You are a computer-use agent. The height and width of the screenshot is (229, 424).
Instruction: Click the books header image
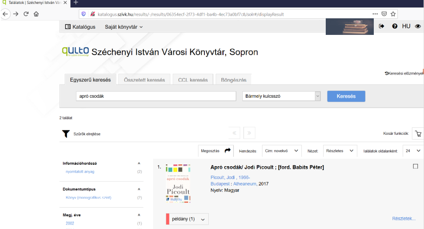[x=350, y=27]
